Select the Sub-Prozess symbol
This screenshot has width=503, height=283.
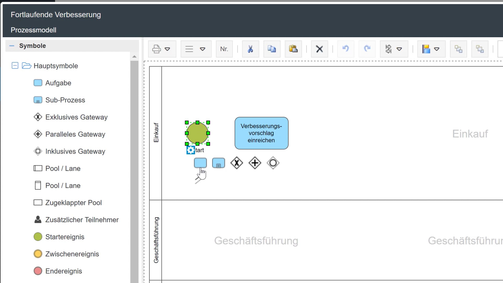65,100
